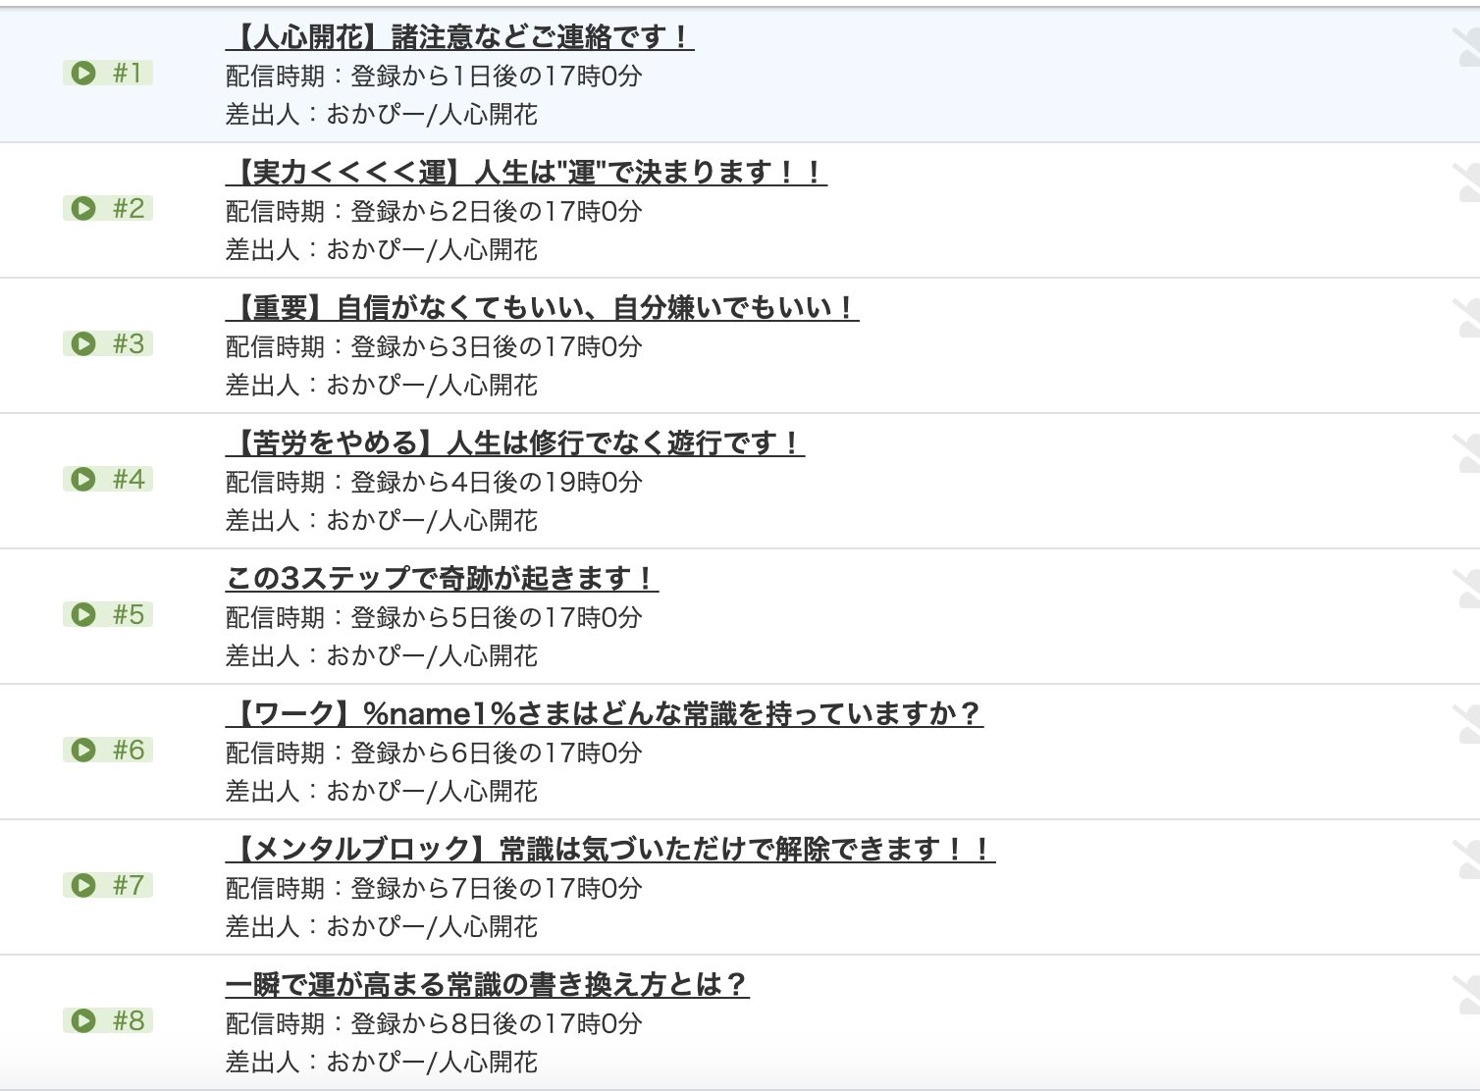Viewport: 1480px width, 1091px height.
Task: Click the green play icon for #7
Action: click(83, 886)
